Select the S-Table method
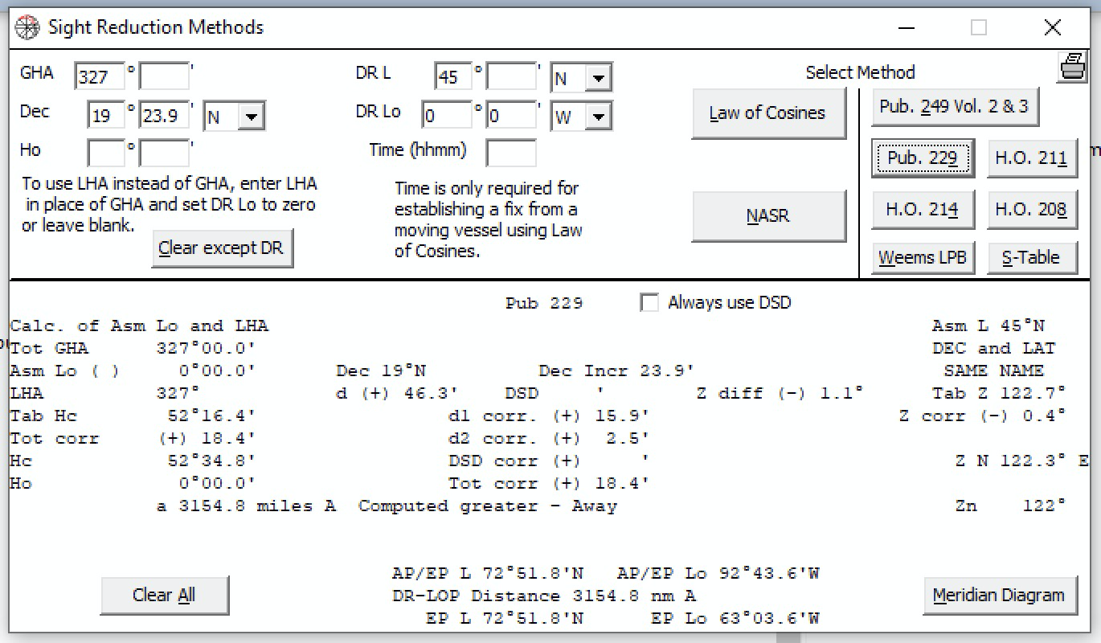The width and height of the screenshot is (1101, 643). [1032, 257]
